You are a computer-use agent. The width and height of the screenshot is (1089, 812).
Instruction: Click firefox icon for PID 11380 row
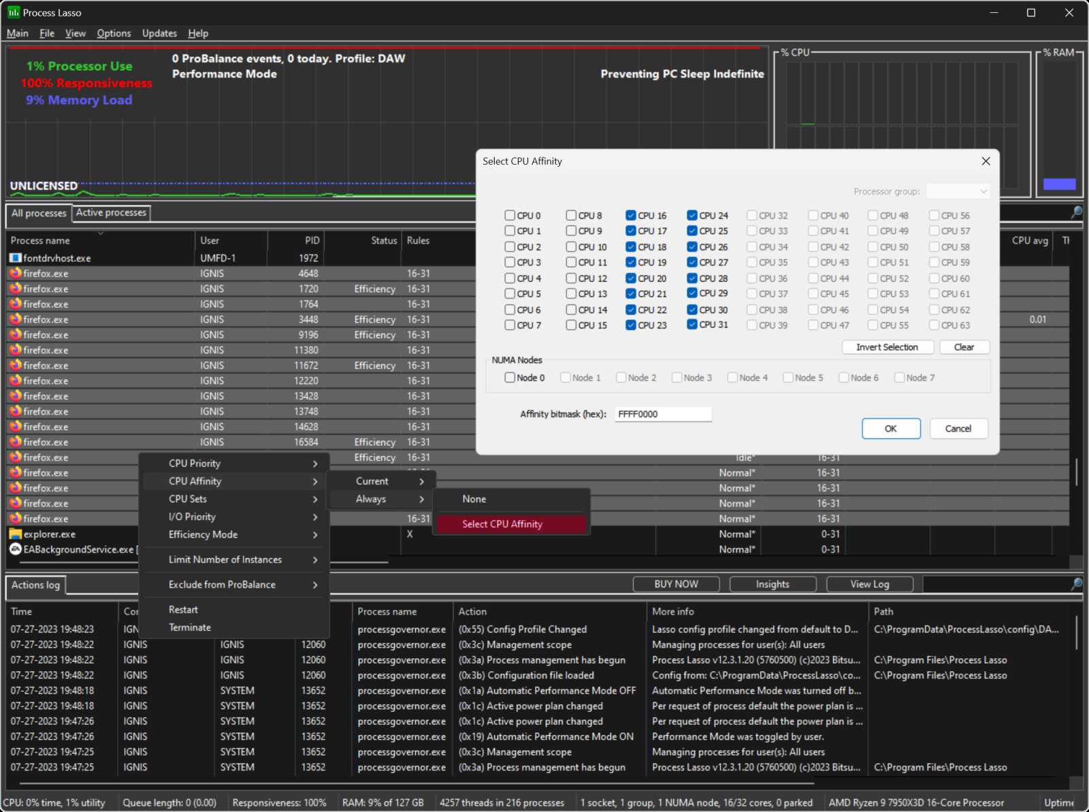pyautogui.click(x=16, y=350)
